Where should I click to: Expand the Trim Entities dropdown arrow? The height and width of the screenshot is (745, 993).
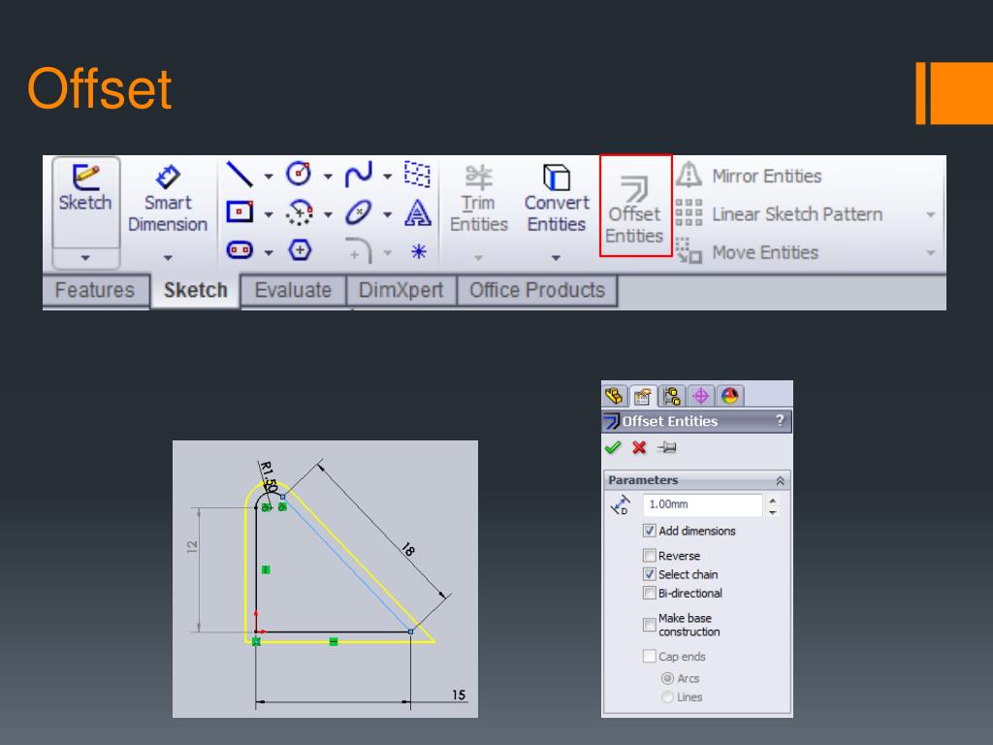click(x=478, y=258)
